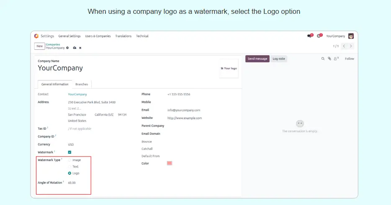Image resolution: width=391 pixels, height=205 pixels.
Task: Click the paperclip attachments icon
Action: [329, 59]
